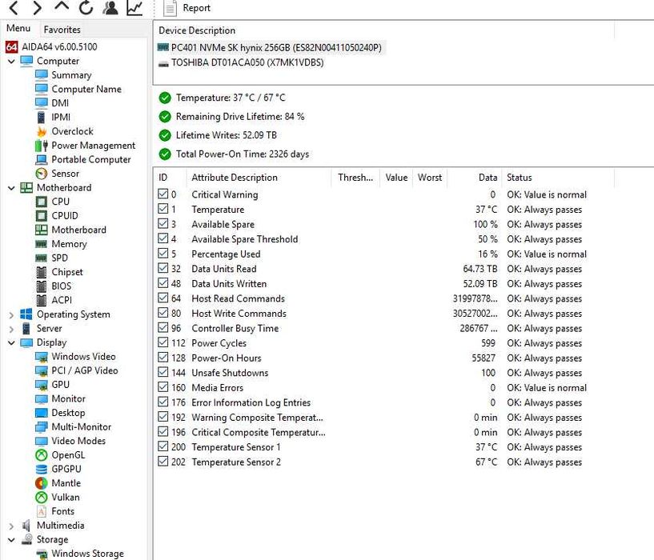
Task: Collapse the Computer tree node
Action: (x=11, y=62)
